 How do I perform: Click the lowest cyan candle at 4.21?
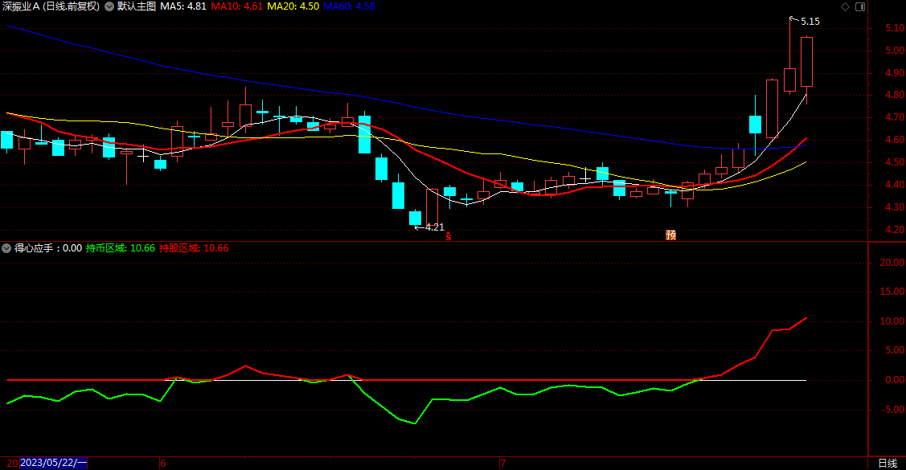tap(415, 219)
